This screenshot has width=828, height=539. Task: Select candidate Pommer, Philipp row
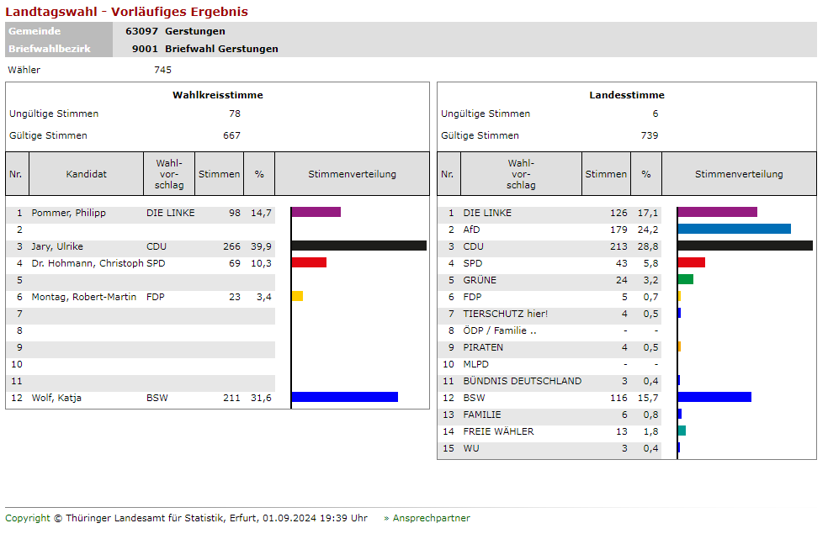point(69,213)
